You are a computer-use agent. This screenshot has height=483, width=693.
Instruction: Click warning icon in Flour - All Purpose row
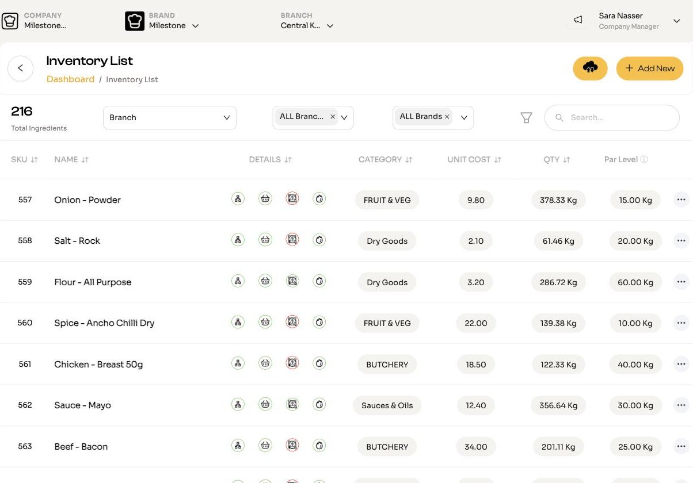pos(292,281)
